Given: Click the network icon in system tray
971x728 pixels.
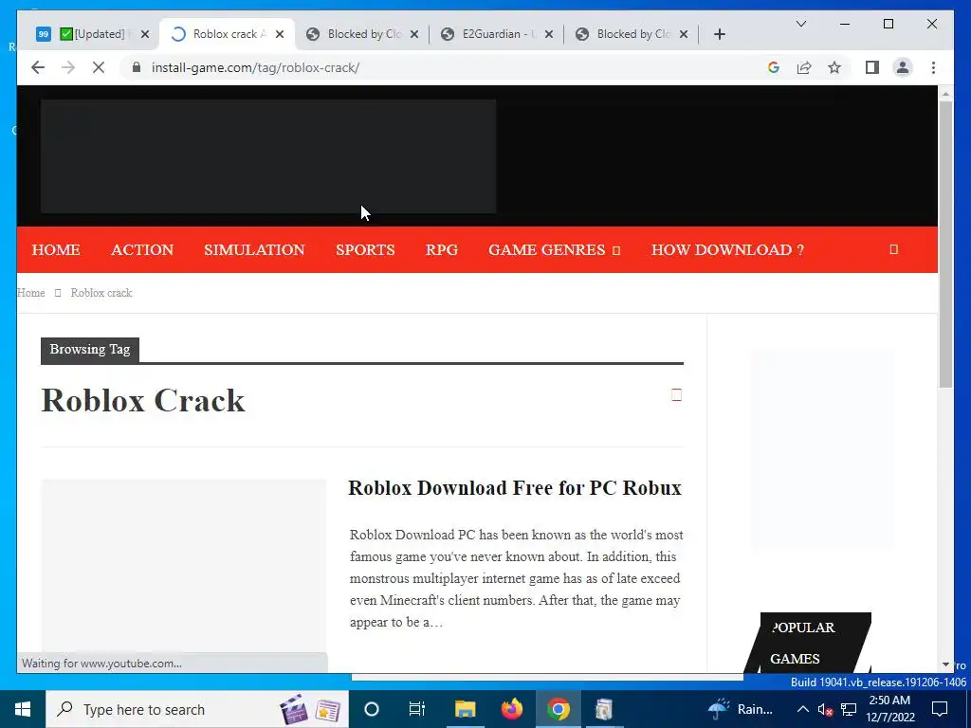Looking at the screenshot, I should 849,709.
